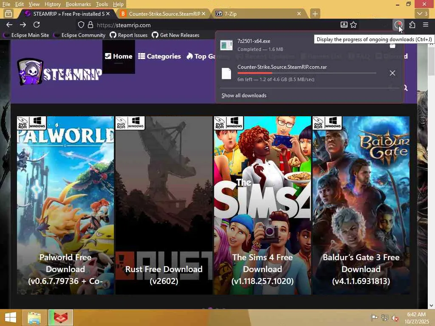Open the Top Games nav item
Screen dimensions: 435x326
pyautogui.click(x=201, y=56)
